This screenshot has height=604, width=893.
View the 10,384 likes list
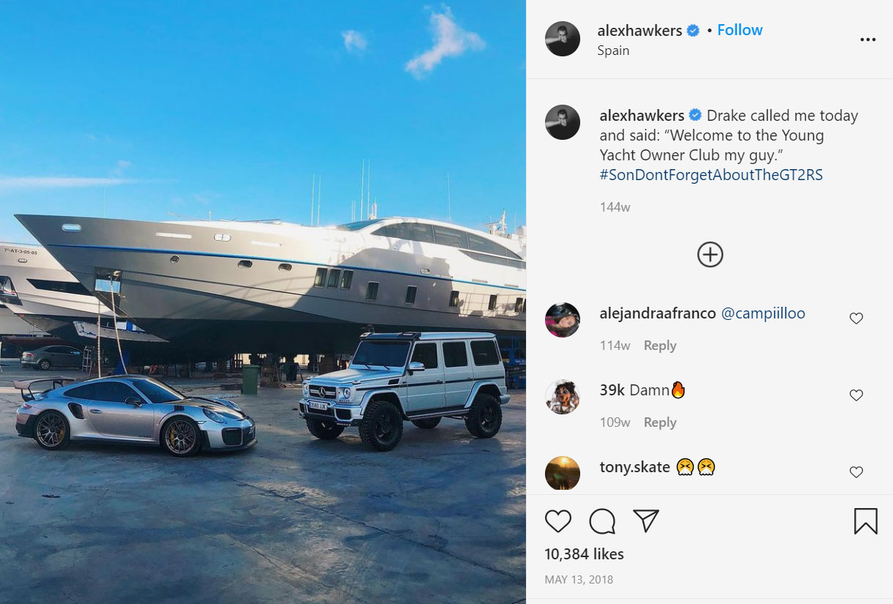pyautogui.click(x=585, y=554)
